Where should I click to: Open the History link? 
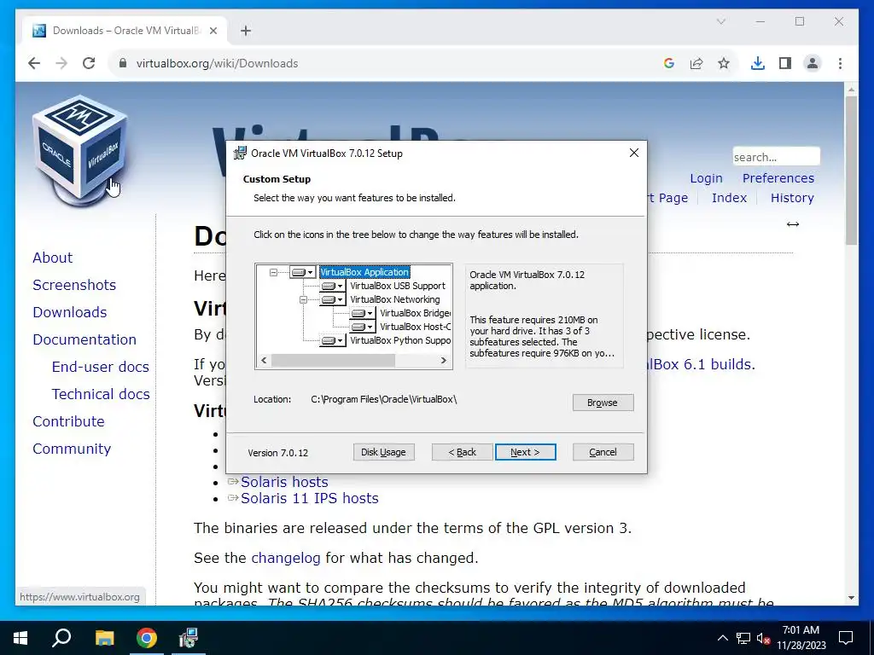[792, 198]
